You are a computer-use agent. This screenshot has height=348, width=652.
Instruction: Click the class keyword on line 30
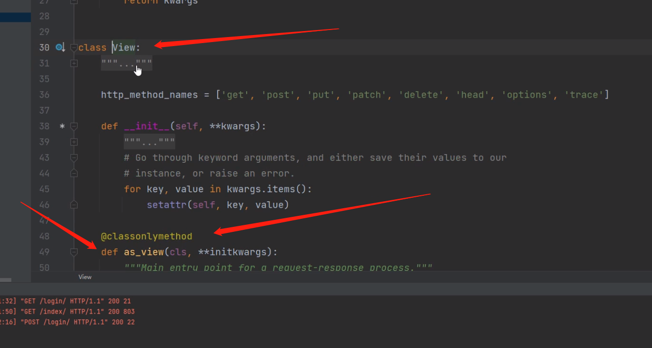click(93, 48)
